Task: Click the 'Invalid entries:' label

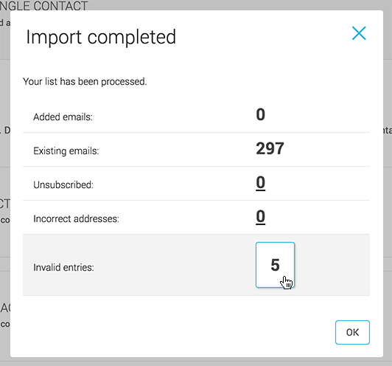Action: [x=63, y=267]
